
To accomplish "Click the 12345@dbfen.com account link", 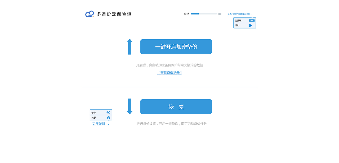I will pyautogui.click(x=239, y=14).
